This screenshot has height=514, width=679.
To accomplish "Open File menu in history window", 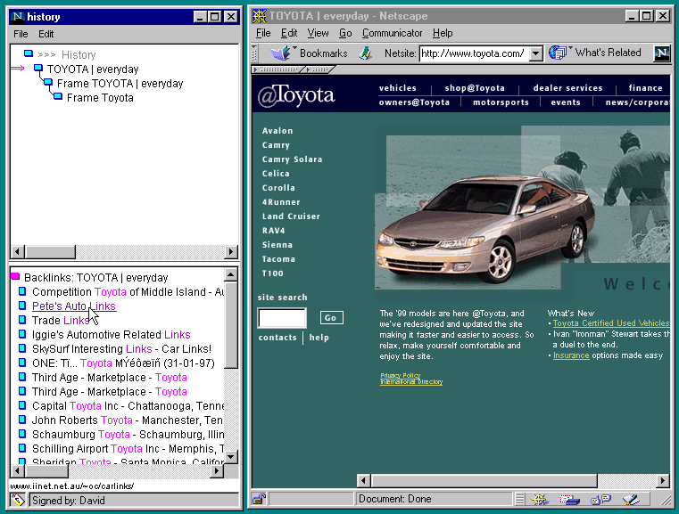I will (x=21, y=34).
